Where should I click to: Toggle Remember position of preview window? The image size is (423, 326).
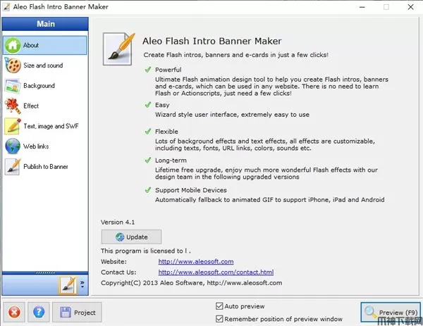(x=219, y=319)
